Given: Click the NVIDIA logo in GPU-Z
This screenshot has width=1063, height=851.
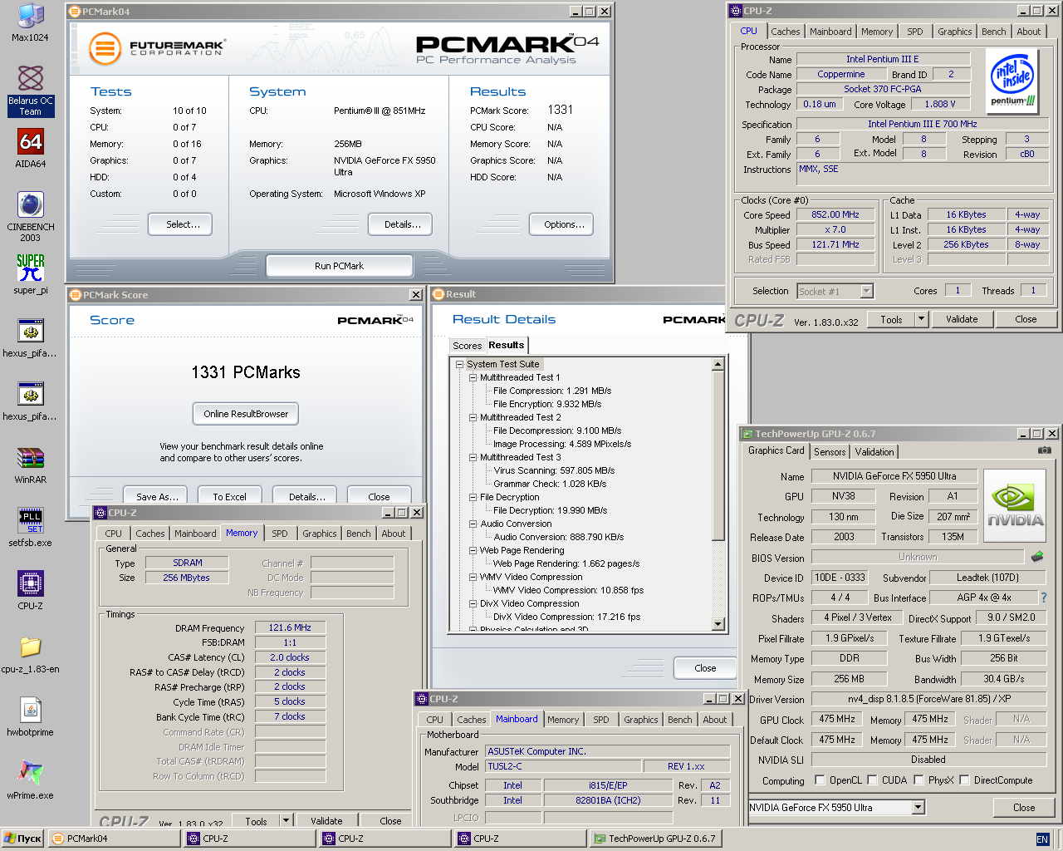Looking at the screenshot, I should (x=1014, y=507).
